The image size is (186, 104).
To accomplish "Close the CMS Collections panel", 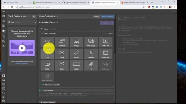I will (28, 16).
